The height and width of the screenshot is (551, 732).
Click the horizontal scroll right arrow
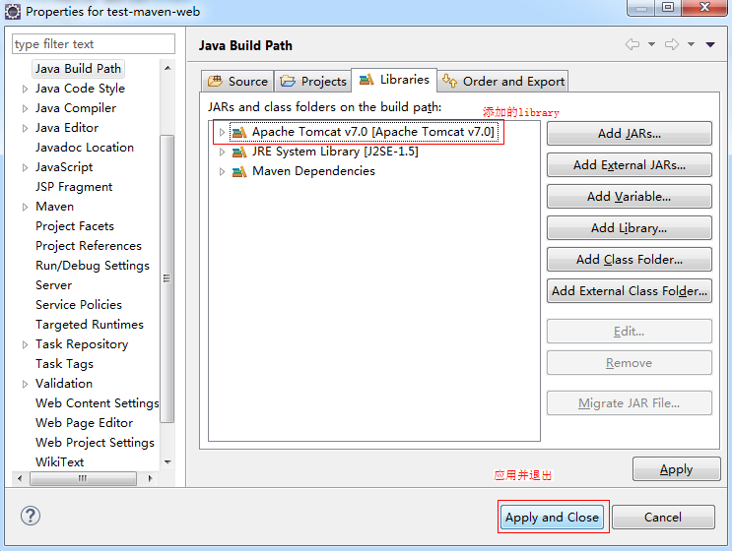click(150, 478)
